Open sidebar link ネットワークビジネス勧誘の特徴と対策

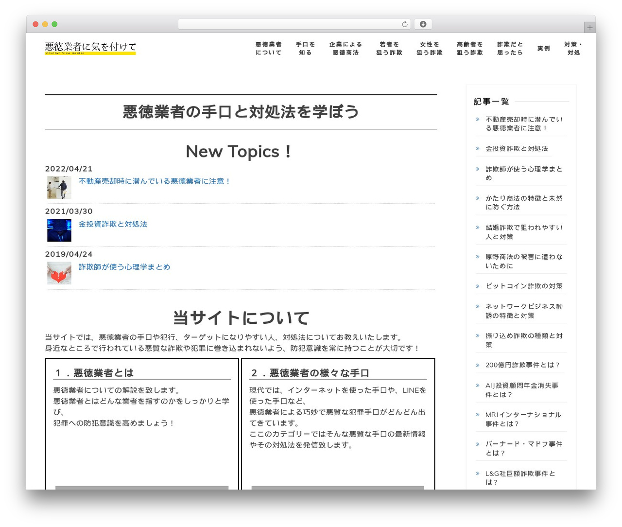pyautogui.click(x=524, y=311)
